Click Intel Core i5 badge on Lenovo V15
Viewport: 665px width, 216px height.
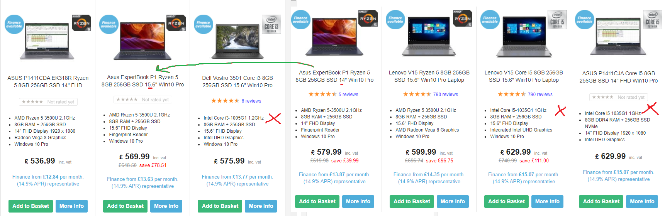[557, 20]
